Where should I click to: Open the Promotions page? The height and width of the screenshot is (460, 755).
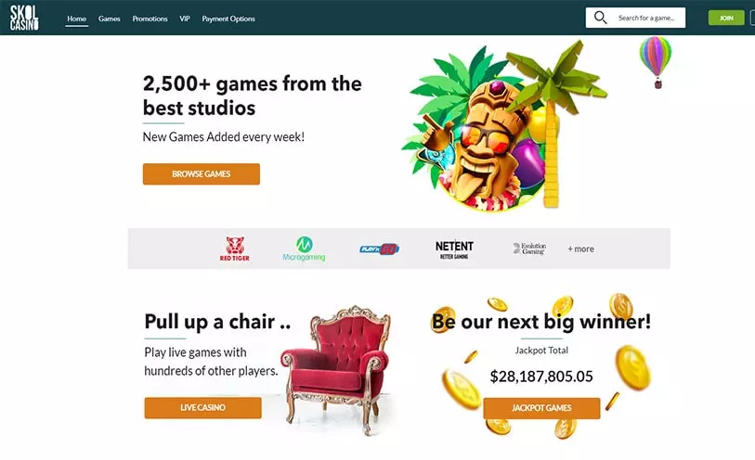pos(150,19)
